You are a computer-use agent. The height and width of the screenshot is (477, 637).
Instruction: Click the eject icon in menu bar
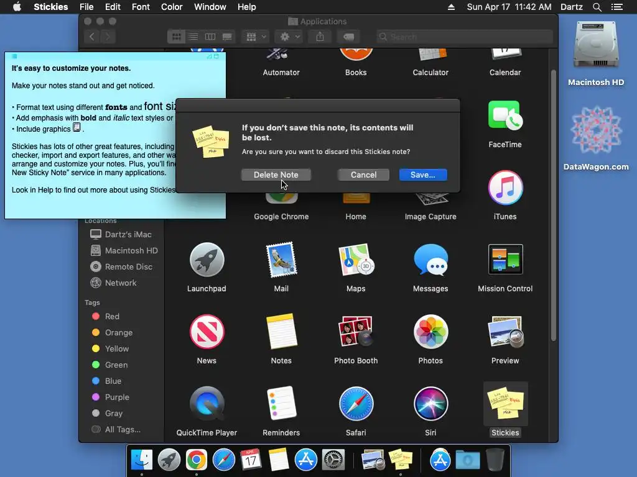[x=451, y=7]
